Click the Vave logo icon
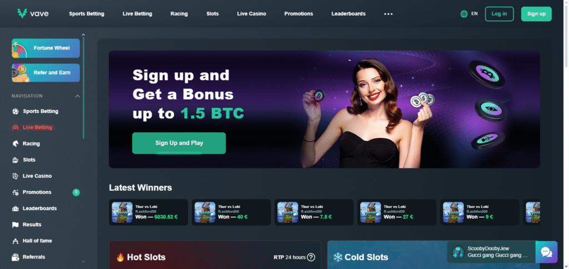The width and height of the screenshot is (569, 269). coord(22,14)
